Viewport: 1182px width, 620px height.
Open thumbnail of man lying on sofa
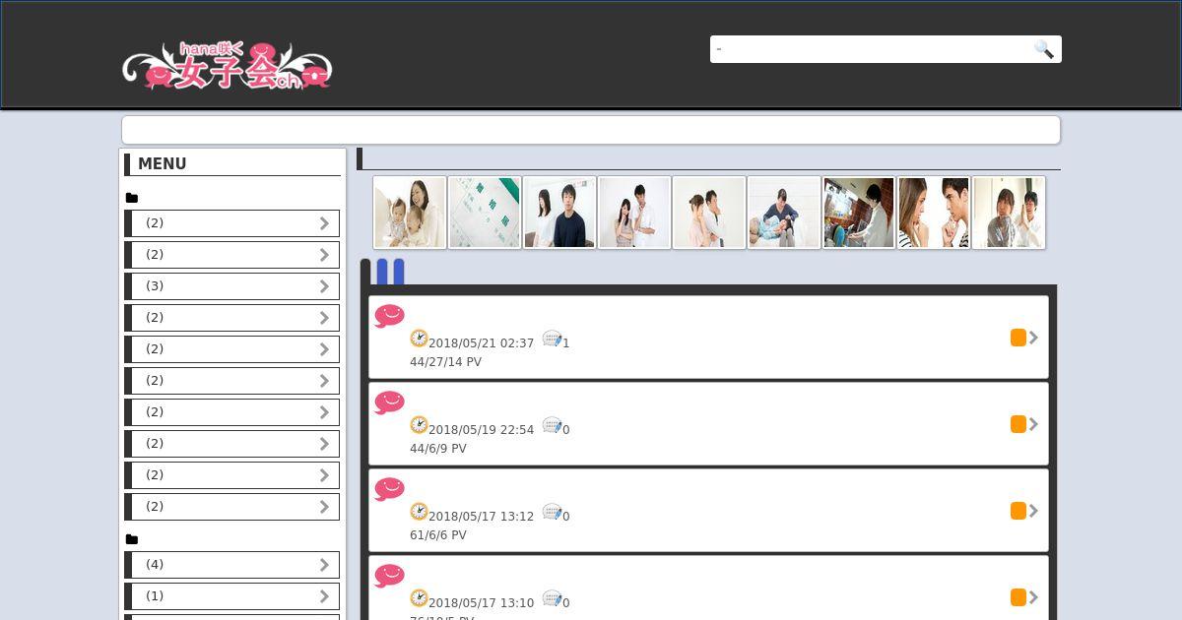[784, 213]
